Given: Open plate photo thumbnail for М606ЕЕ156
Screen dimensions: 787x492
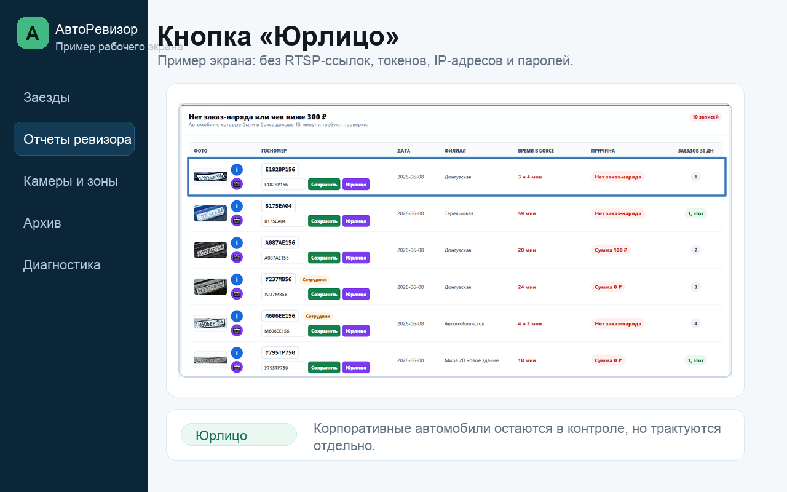Looking at the screenshot, I should coord(210,323).
